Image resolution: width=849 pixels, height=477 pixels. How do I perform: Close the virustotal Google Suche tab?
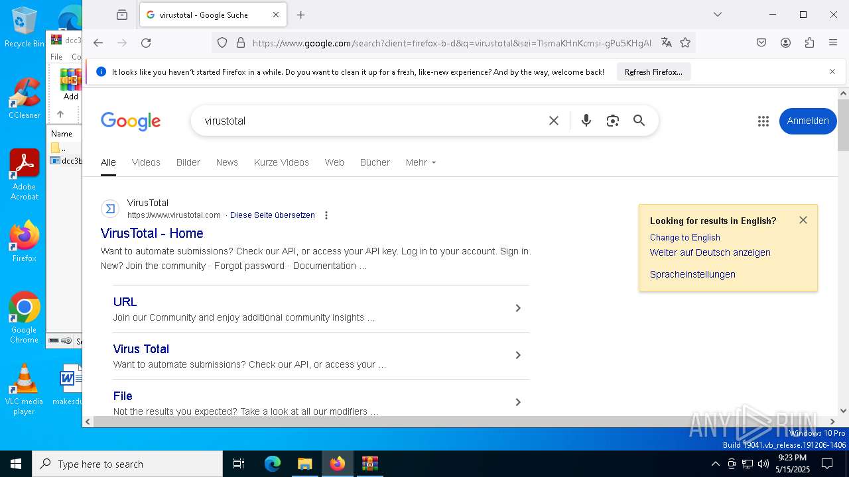[276, 15]
